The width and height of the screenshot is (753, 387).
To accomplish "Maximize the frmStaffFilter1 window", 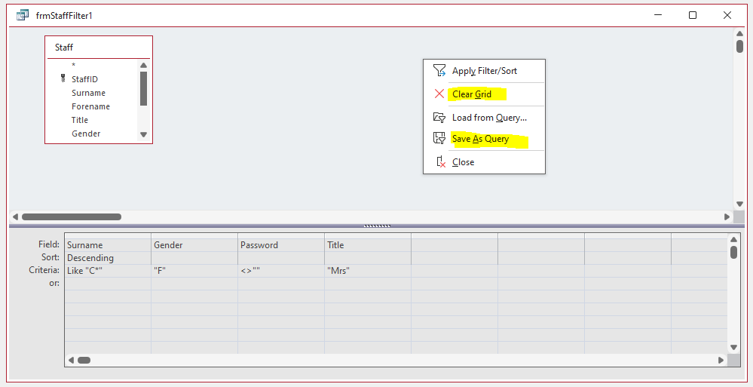I will pyautogui.click(x=693, y=15).
